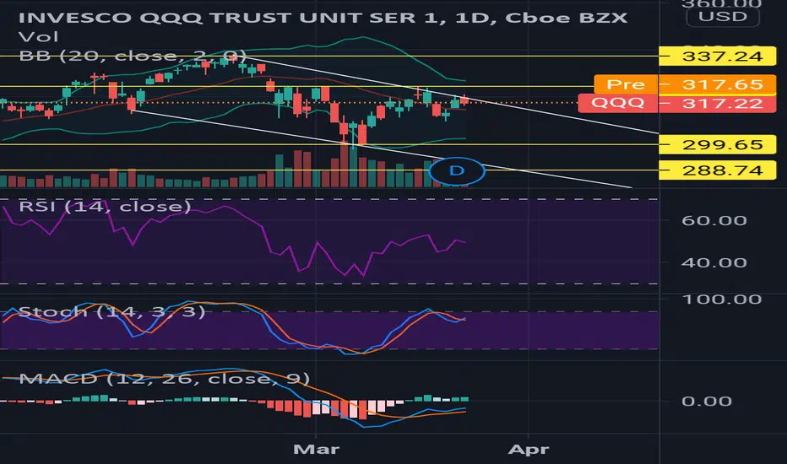The image size is (787, 464).
Task: Select the orange Pre-market 317.65 price label
Action: pos(685,84)
